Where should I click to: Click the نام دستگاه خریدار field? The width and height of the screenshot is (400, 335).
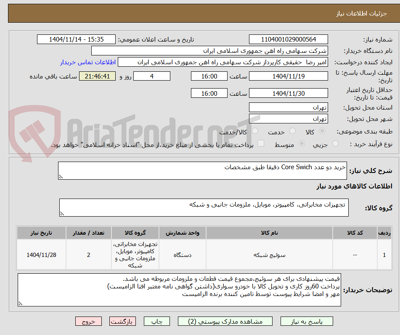209,51
